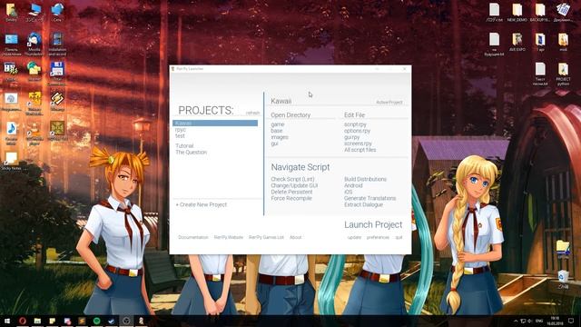Open NEW_DEMO desktop folder
This screenshot has width=581, height=327.
[x=517, y=12]
